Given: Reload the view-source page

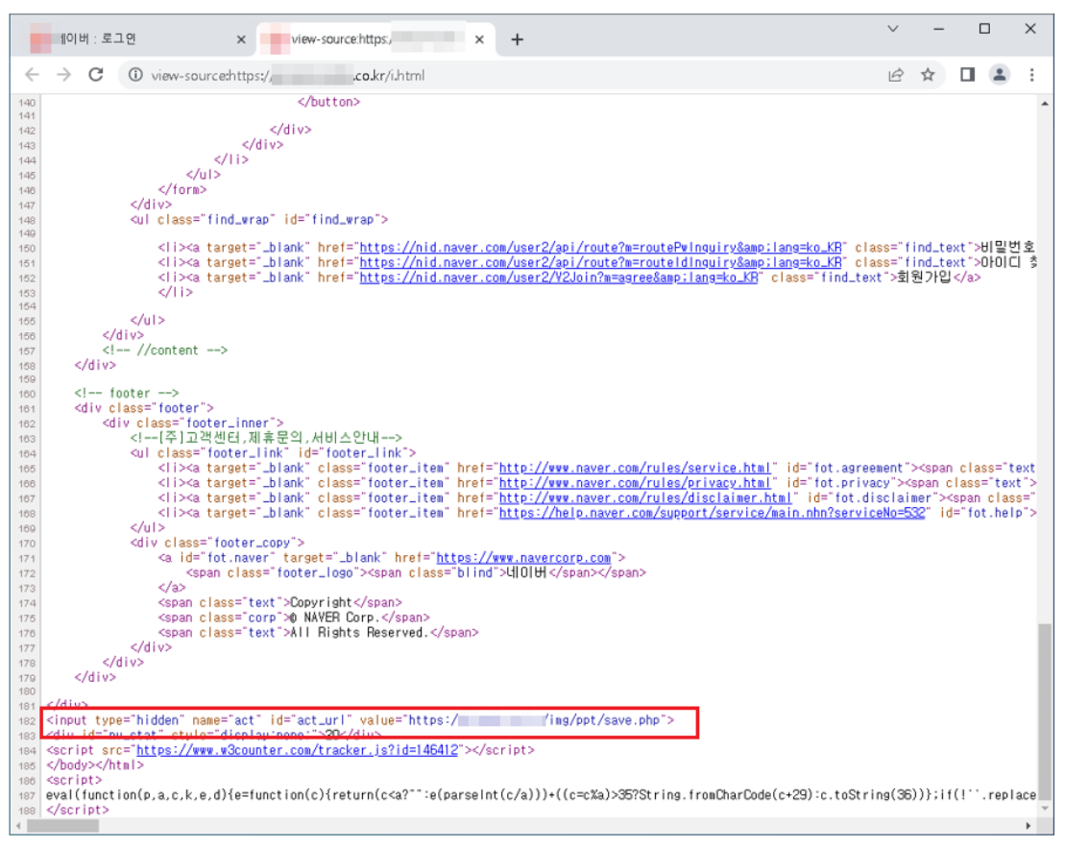Looking at the screenshot, I should point(96,75).
